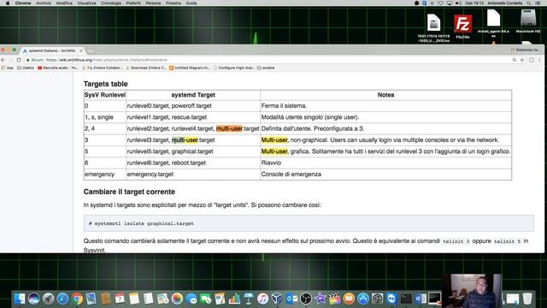Open the Configure High-Avail... bookmark
The width and height of the screenshot is (547, 308).
[x=233, y=68]
